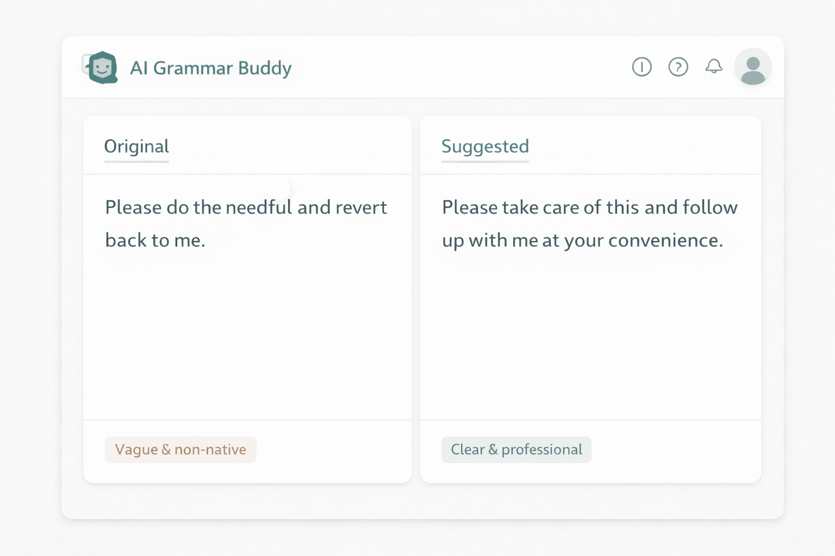Click the circled exclamation status icon

[x=641, y=67]
